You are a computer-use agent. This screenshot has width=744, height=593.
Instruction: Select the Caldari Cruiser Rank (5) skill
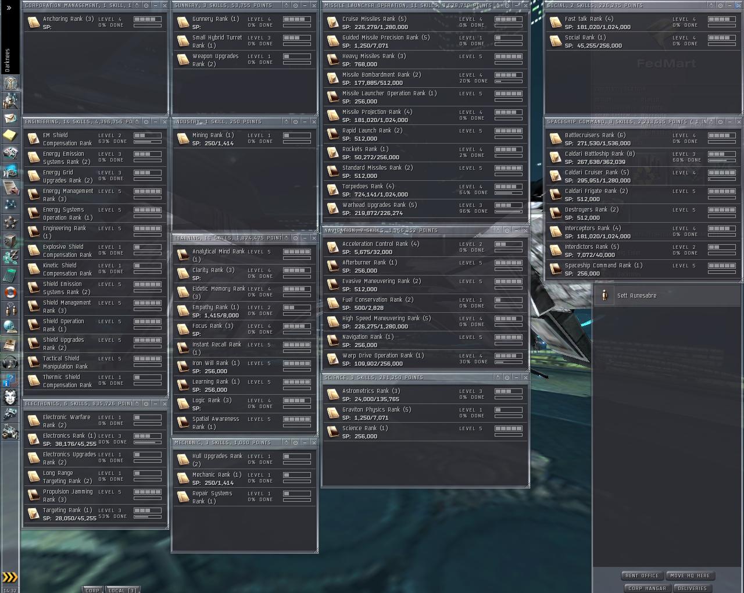pyautogui.click(x=643, y=176)
